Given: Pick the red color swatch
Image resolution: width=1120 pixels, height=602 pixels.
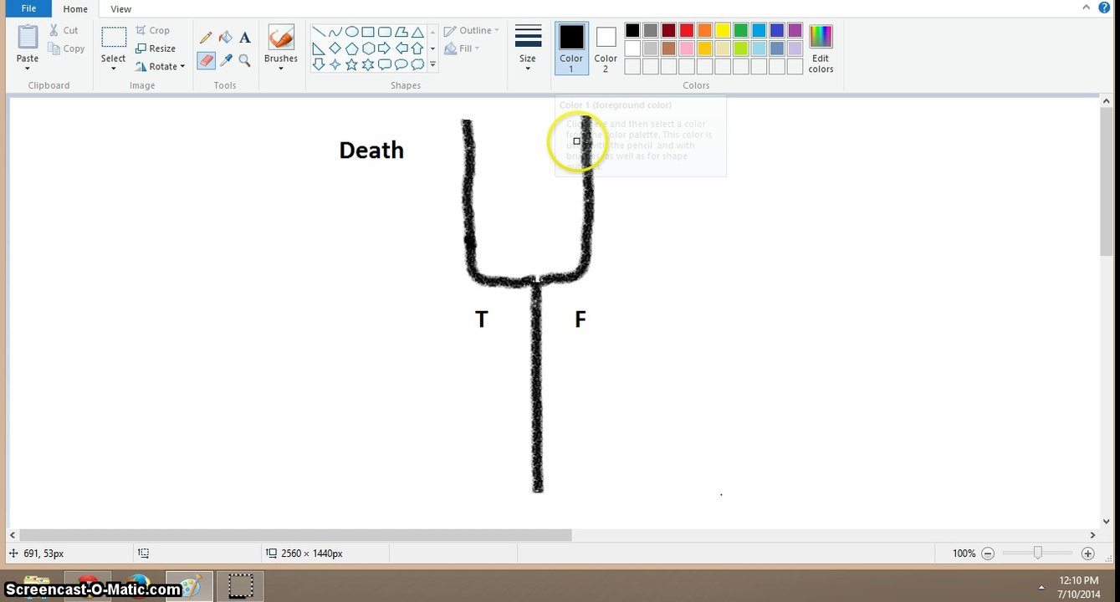Looking at the screenshot, I should pyautogui.click(x=687, y=31).
